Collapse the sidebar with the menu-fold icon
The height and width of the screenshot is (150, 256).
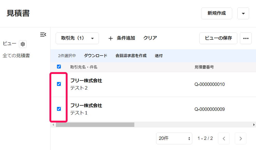click(x=43, y=35)
